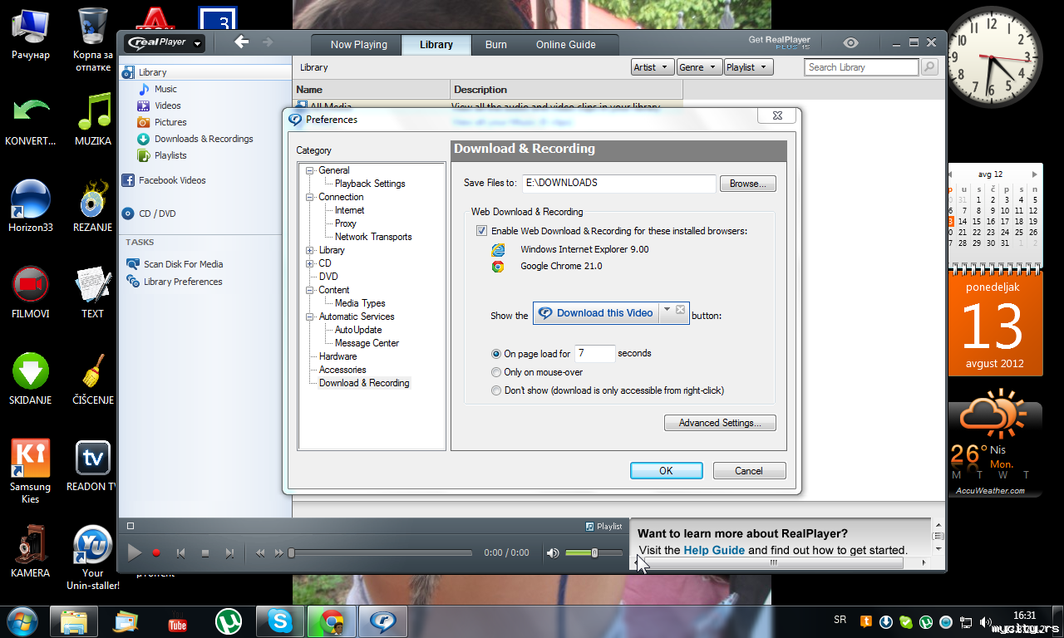Click the Rewind button

point(260,553)
